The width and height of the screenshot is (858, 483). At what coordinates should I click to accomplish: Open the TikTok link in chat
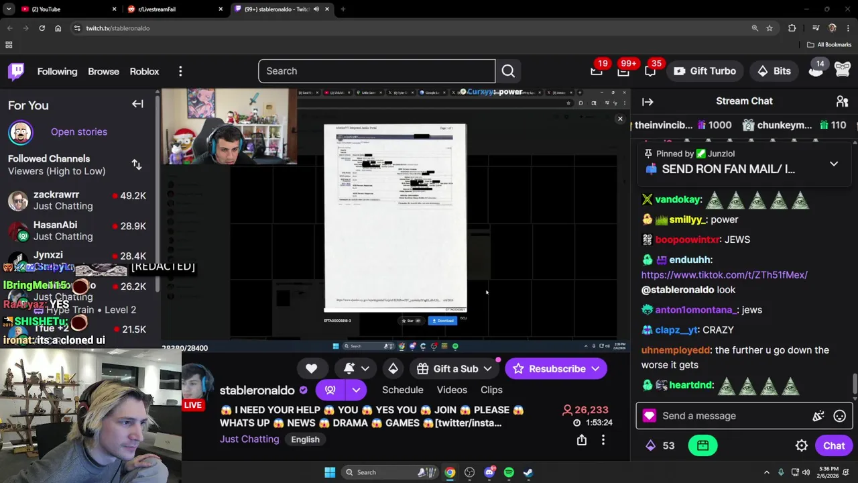pos(724,275)
